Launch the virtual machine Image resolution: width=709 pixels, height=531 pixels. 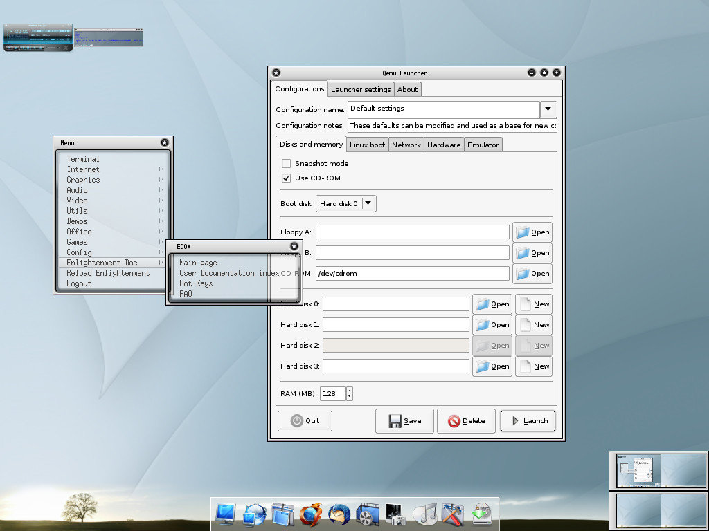528,421
